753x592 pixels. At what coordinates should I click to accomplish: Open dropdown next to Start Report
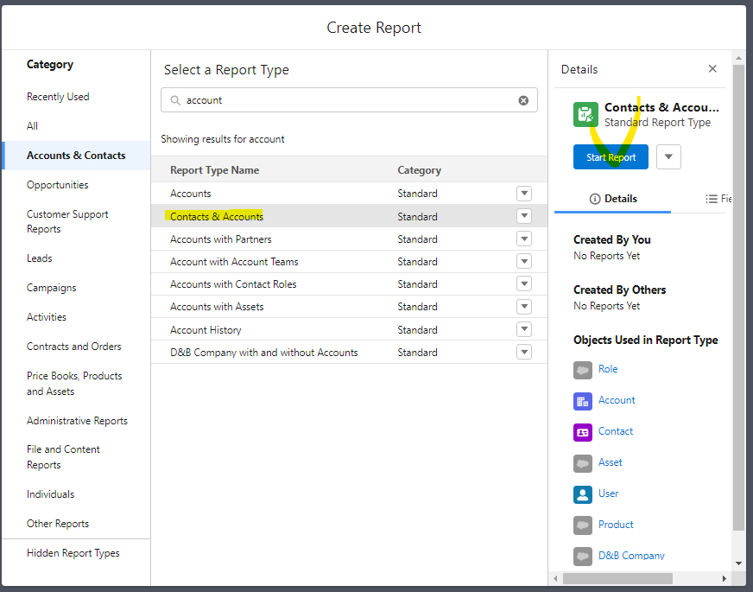(669, 156)
